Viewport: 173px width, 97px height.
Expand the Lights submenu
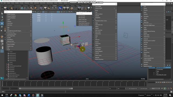pos(31,20)
